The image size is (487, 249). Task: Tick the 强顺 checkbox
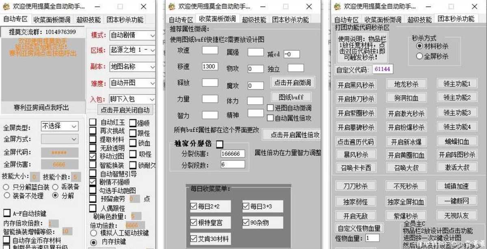pos(133,123)
